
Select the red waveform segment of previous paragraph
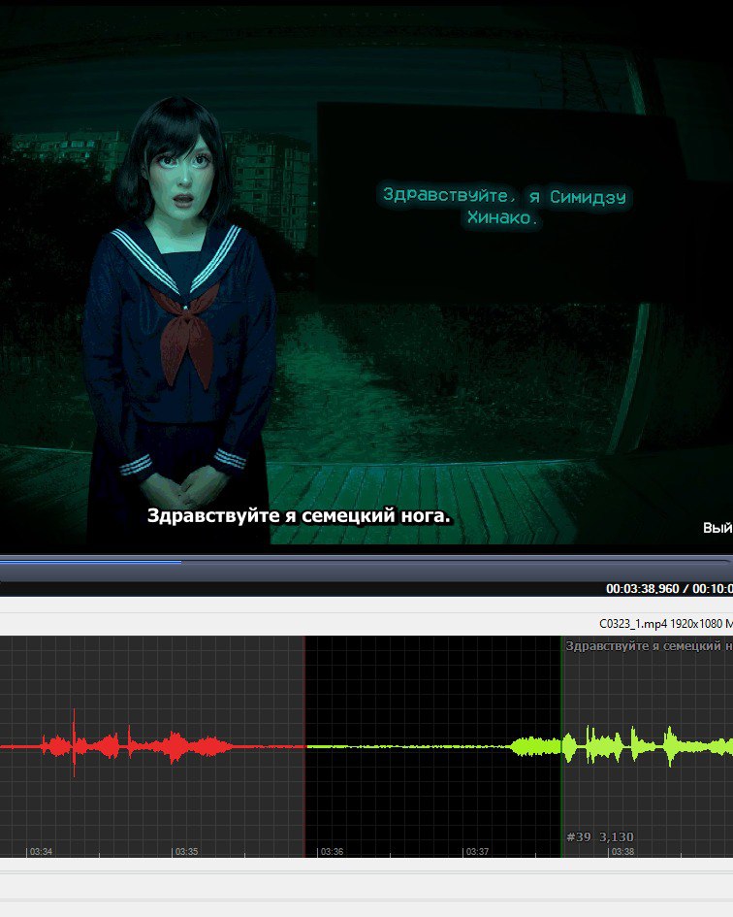(152, 746)
